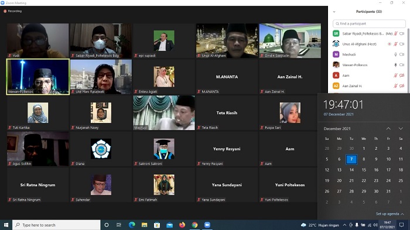The width and height of the screenshot is (410, 230).
Task: Open File Explorer from the taskbar
Action: (144, 225)
